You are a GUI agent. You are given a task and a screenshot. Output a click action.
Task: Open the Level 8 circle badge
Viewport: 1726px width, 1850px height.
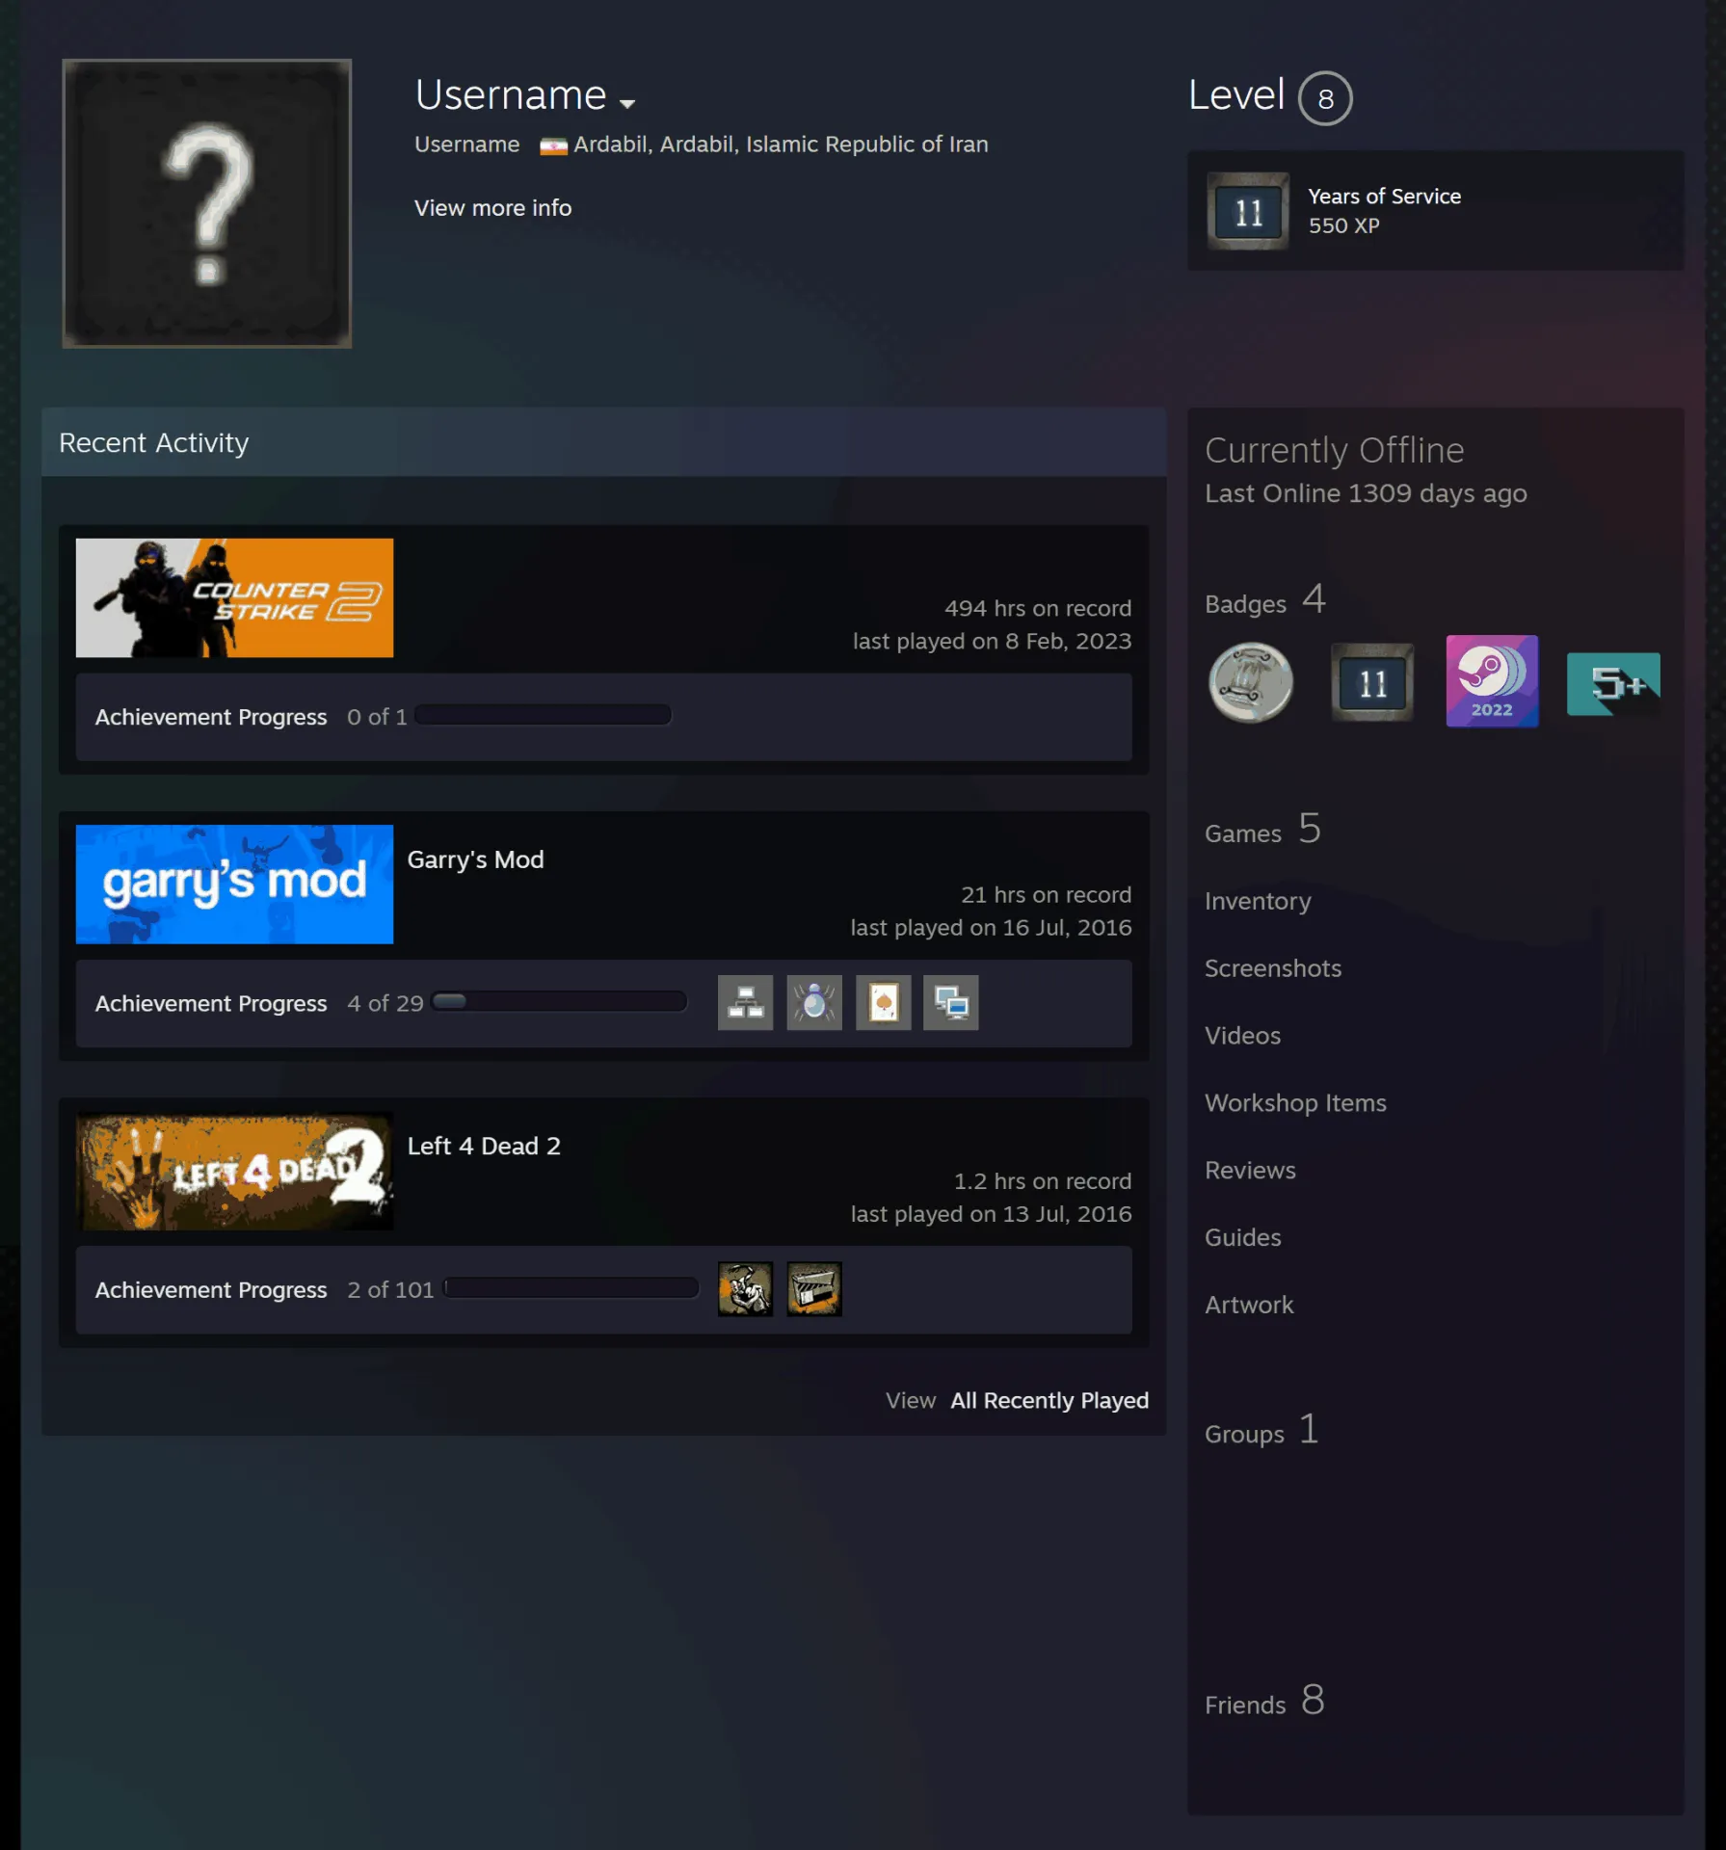[x=1325, y=98]
